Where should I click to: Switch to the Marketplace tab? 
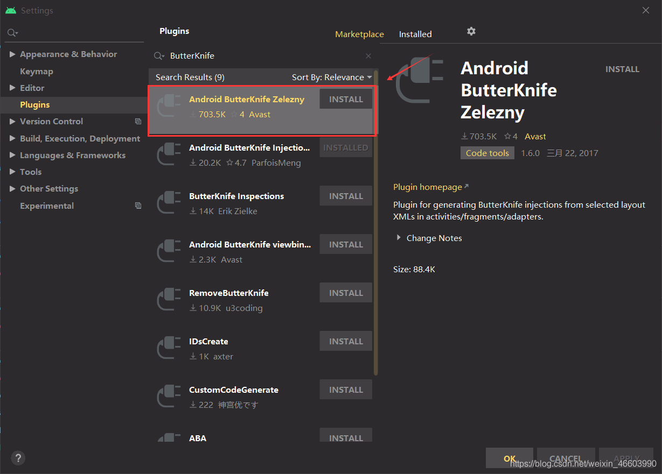[x=359, y=34]
